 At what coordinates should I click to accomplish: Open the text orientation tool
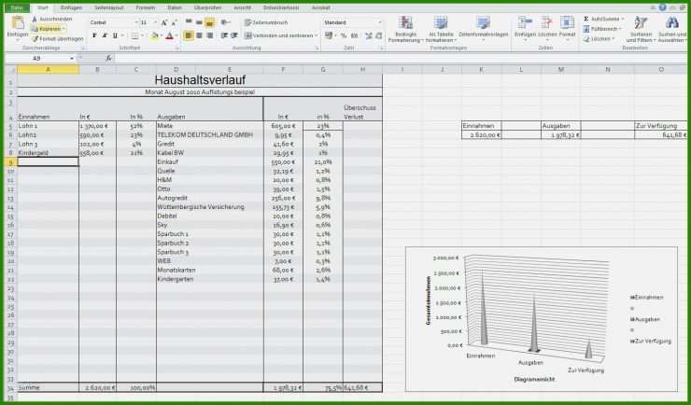tap(225, 22)
